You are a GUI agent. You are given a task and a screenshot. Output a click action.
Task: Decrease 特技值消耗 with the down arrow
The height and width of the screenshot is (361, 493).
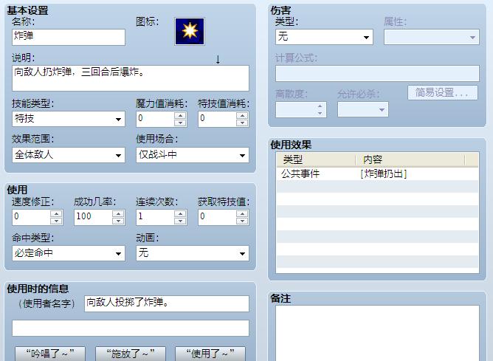click(x=242, y=123)
